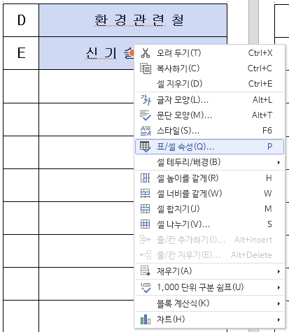Choose 셀 합치기(J) entry
289x332 pixels.
click(209, 209)
